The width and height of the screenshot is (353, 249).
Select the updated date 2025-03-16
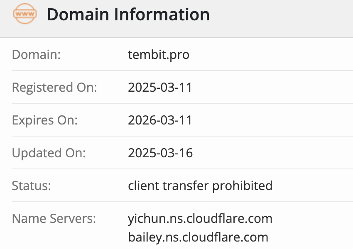click(x=160, y=153)
